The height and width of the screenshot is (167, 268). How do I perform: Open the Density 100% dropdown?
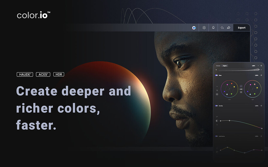(x=256, y=105)
